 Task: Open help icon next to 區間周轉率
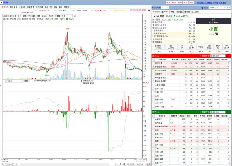click(171, 42)
